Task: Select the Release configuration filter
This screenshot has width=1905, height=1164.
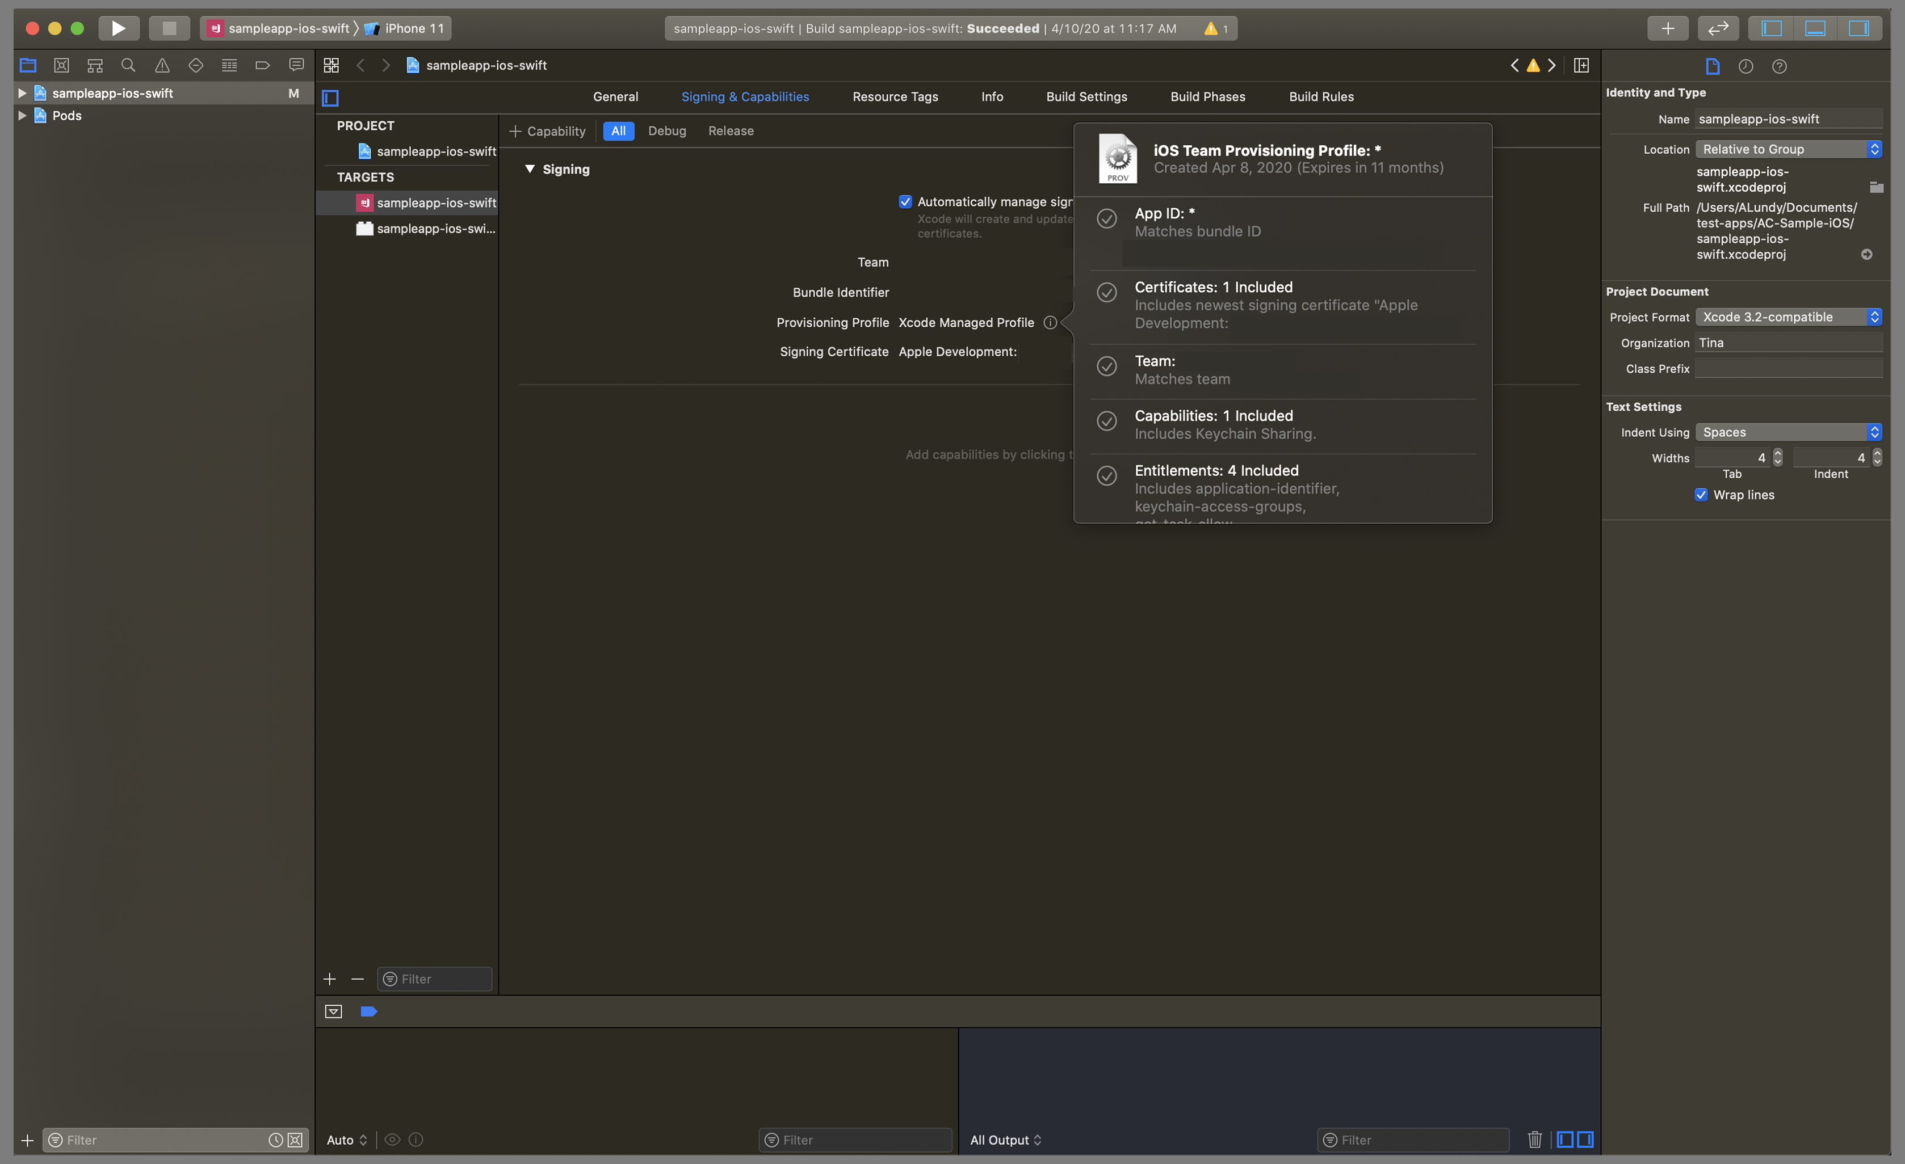Action: click(731, 131)
